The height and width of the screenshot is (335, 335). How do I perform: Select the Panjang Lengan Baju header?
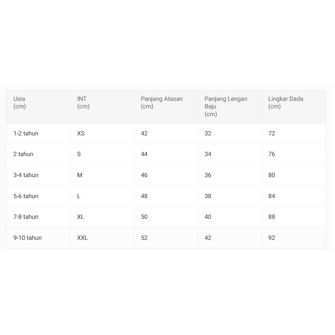click(x=226, y=106)
